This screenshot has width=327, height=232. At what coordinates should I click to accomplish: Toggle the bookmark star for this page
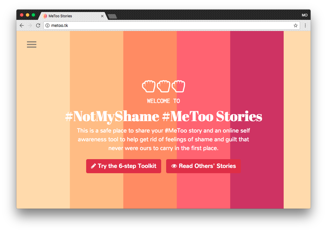[296, 25]
